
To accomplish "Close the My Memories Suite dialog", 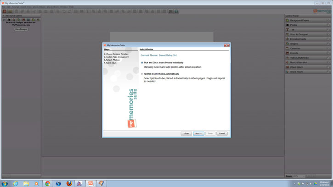I will (x=226, y=45).
